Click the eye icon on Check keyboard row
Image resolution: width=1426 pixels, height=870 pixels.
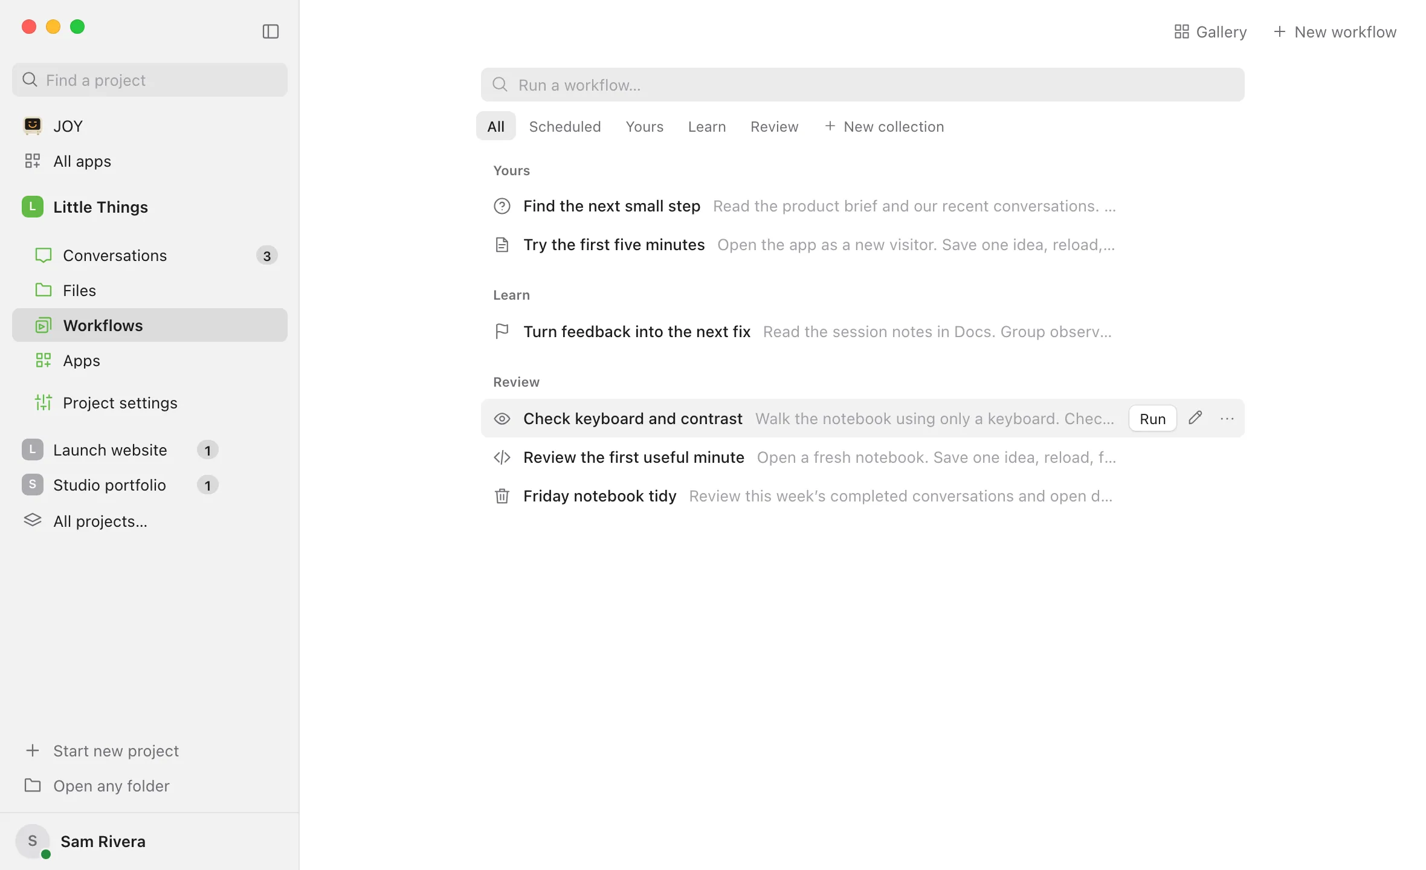pyautogui.click(x=502, y=418)
